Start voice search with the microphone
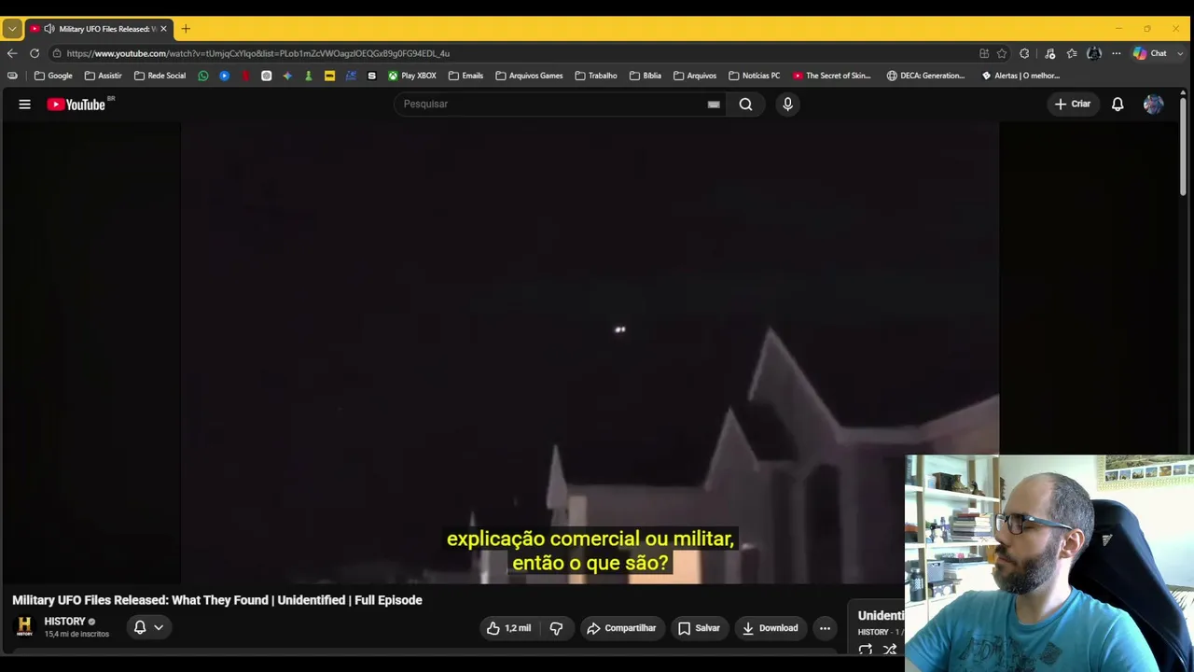 click(787, 105)
